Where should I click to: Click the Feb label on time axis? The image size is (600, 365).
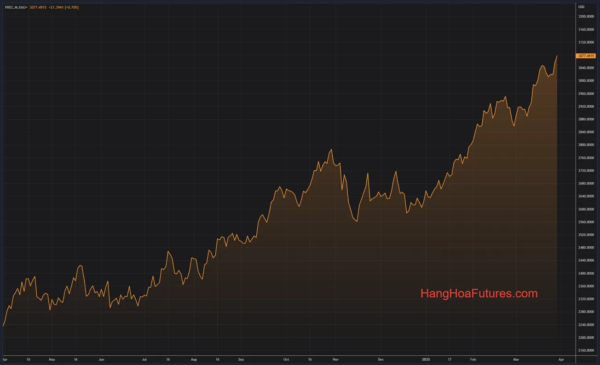(473, 359)
